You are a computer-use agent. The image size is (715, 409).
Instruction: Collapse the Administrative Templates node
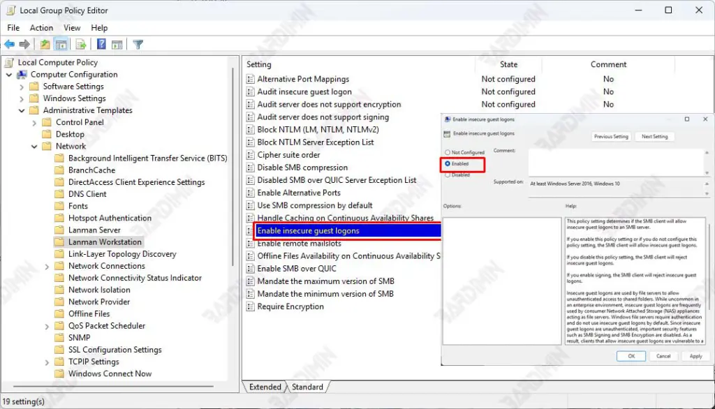[x=22, y=110]
